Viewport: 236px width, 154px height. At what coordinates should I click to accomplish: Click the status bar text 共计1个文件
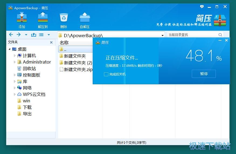(x=131, y=143)
